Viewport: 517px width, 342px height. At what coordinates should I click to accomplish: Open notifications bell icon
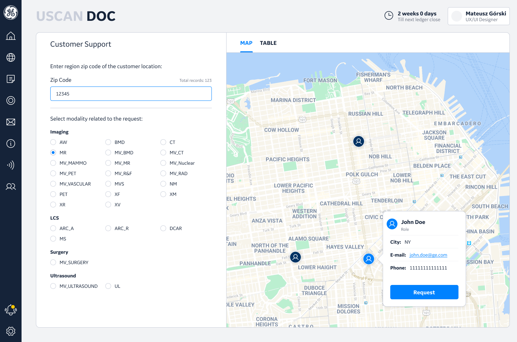click(x=11, y=310)
